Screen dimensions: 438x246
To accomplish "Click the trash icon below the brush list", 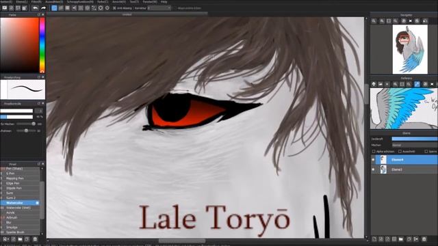I will click(x=35, y=239).
